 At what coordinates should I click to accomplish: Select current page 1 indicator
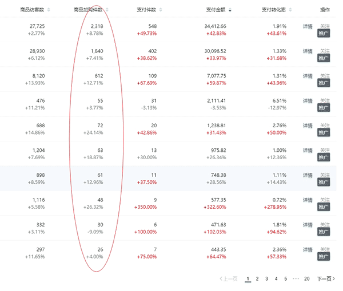pos(248,279)
